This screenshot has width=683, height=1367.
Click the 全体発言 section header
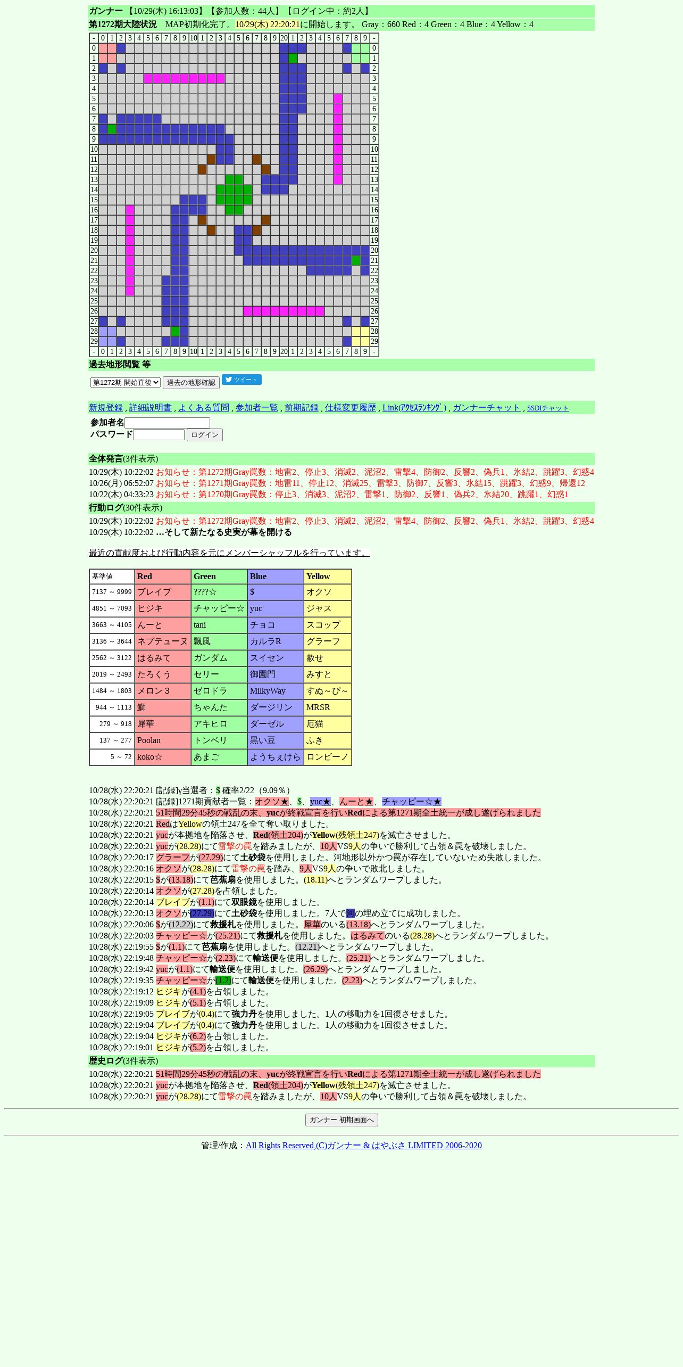coord(341,459)
